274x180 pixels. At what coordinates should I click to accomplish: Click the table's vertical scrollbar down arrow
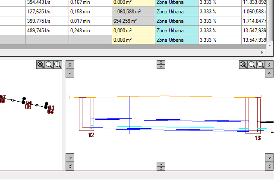[270, 46]
